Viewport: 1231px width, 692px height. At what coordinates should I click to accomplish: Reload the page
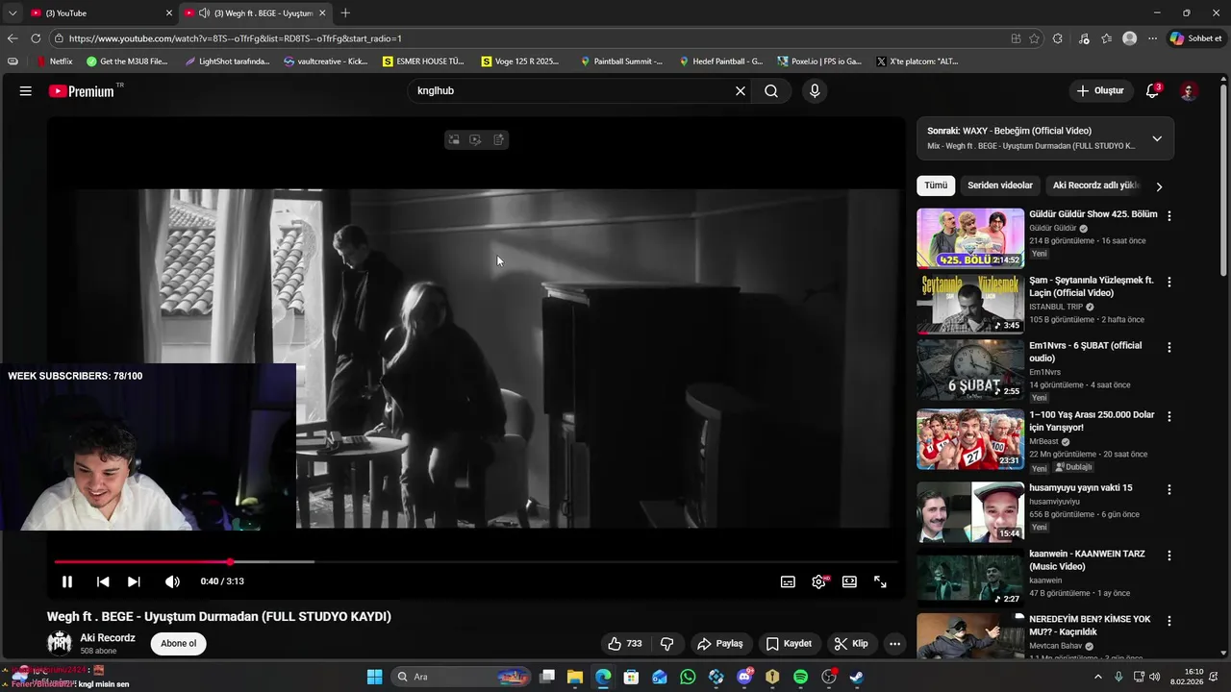36,38
